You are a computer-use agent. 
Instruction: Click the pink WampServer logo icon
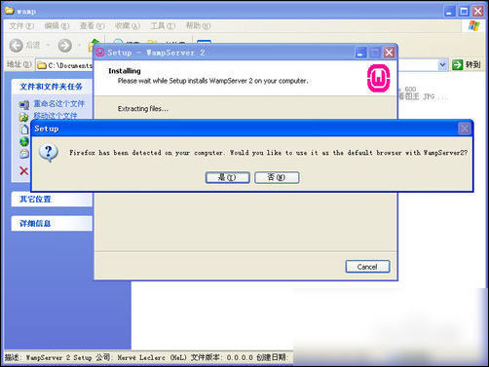point(378,78)
